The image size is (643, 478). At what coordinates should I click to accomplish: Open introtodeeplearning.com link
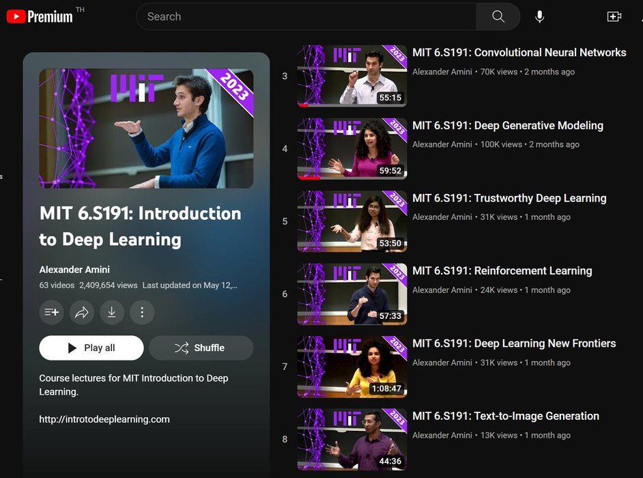point(104,419)
